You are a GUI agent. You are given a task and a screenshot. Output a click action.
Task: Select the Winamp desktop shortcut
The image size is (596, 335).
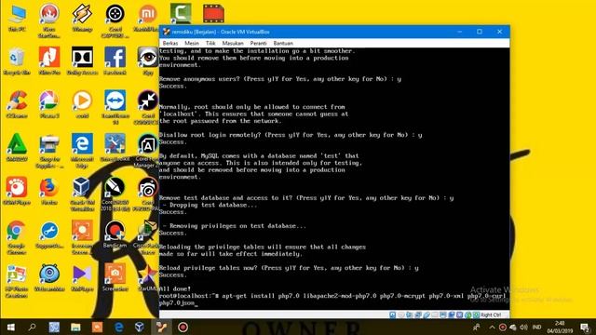pos(82,19)
